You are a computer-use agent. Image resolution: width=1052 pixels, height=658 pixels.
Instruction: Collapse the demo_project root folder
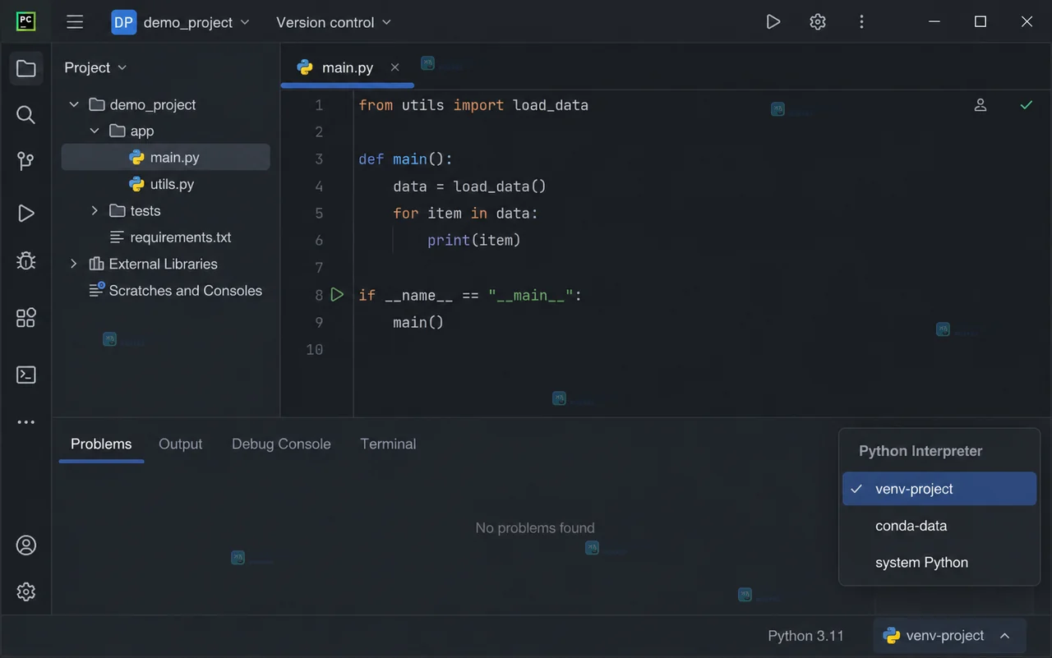(x=74, y=105)
